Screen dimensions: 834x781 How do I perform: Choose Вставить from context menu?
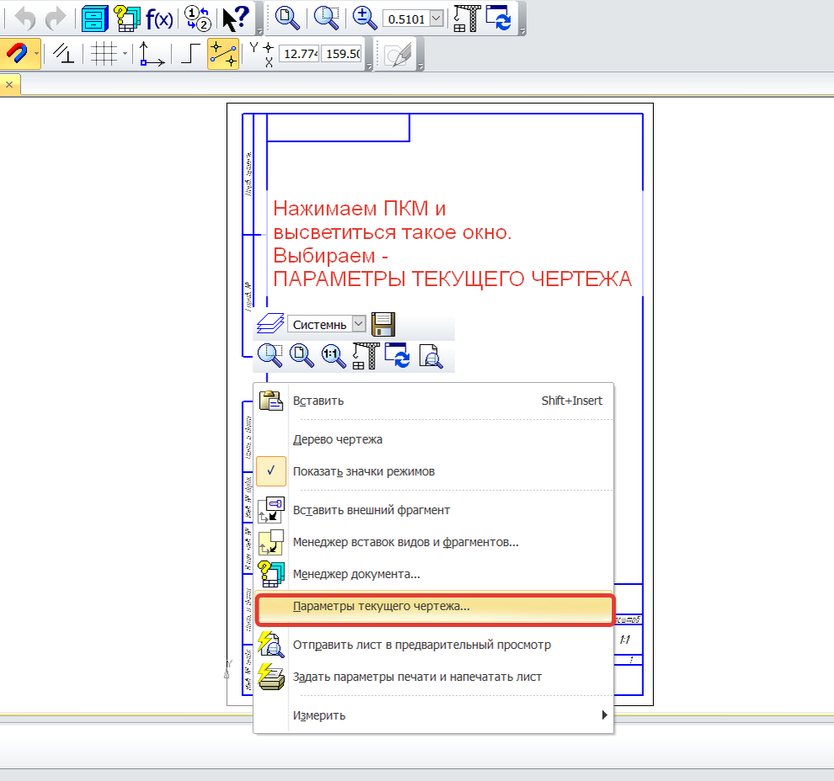coord(433,401)
